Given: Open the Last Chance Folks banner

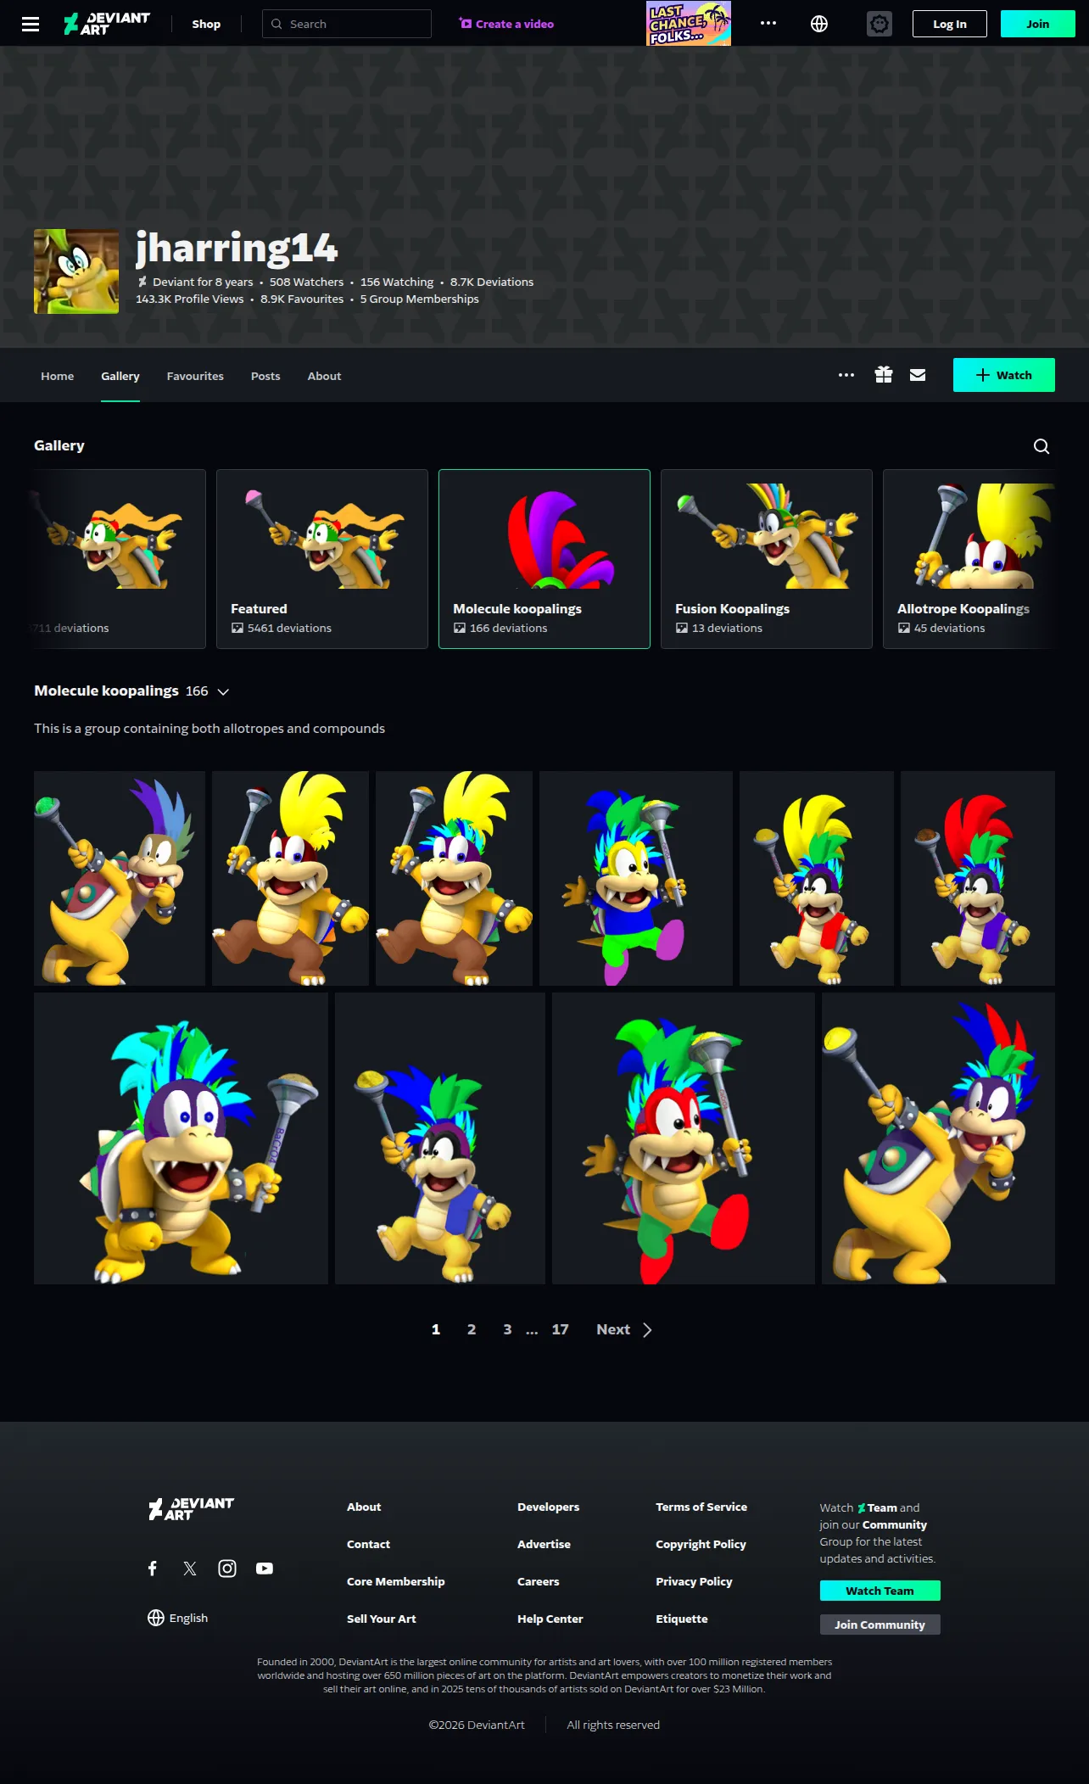Looking at the screenshot, I should (x=689, y=24).
